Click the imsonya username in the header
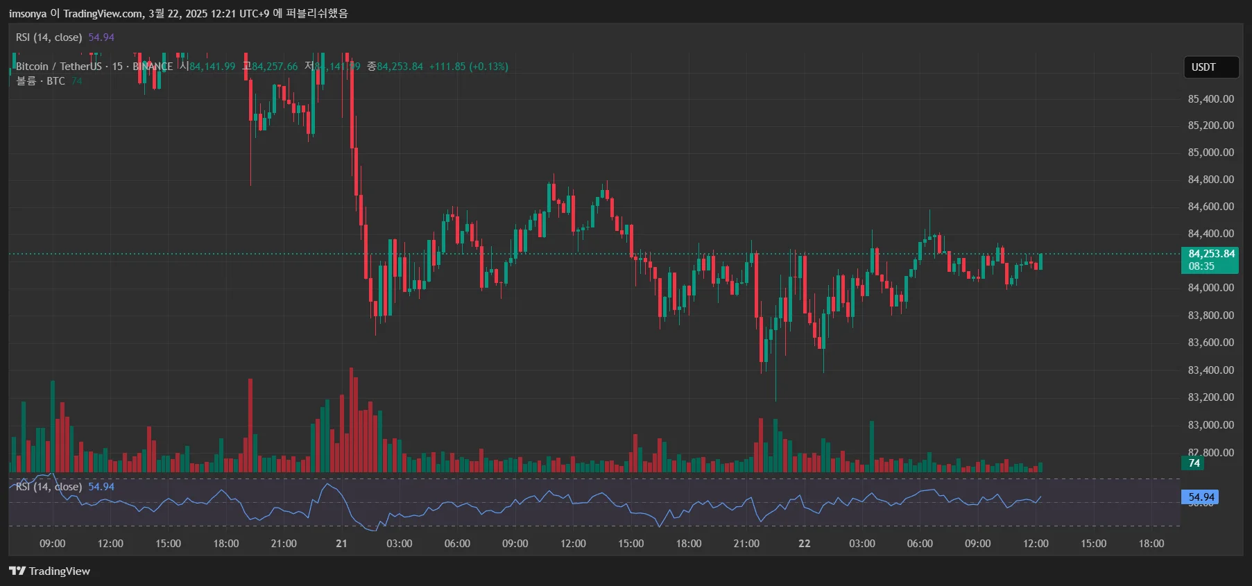This screenshot has width=1252, height=586. tap(27, 13)
